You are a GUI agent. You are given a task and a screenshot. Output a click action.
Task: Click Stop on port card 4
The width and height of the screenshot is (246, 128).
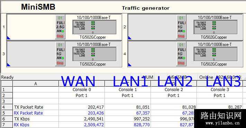(181, 63)
